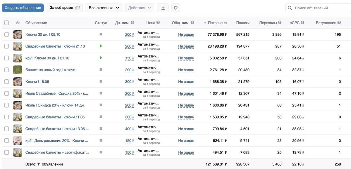Image resolution: width=351 pixels, height=169 pixels.
Task: Click the help icon next to Цена
Action: pyautogui.click(x=158, y=22)
